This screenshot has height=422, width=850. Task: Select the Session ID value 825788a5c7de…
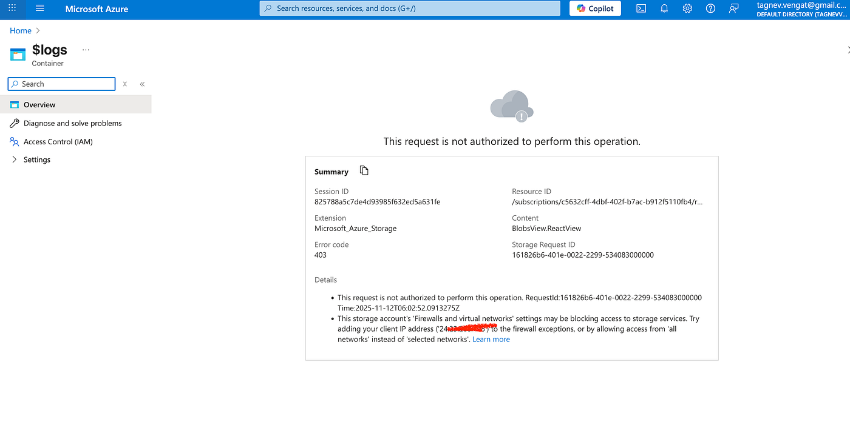click(377, 202)
